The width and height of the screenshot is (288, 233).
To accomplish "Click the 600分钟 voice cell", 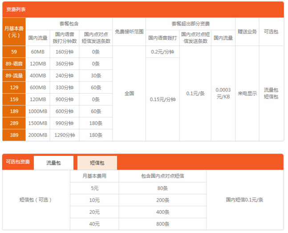I will coord(65,111).
